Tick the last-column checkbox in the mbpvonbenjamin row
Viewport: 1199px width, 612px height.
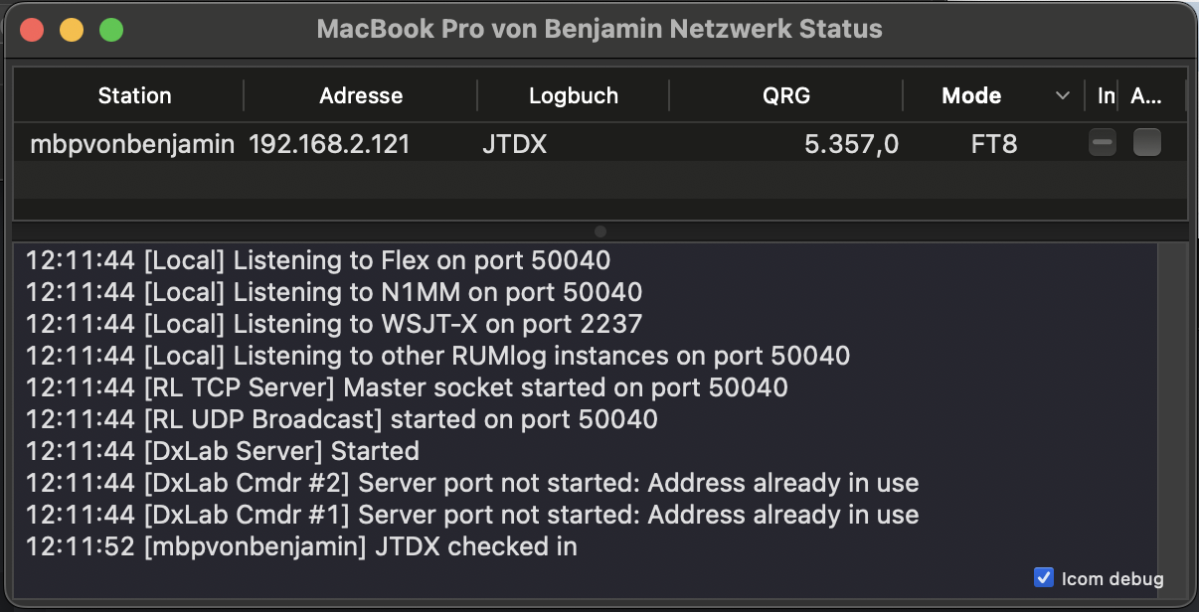[1146, 143]
